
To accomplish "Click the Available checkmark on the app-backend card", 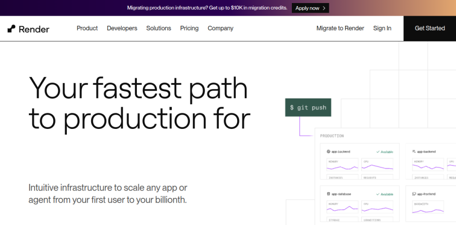I will tap(378, 152).
